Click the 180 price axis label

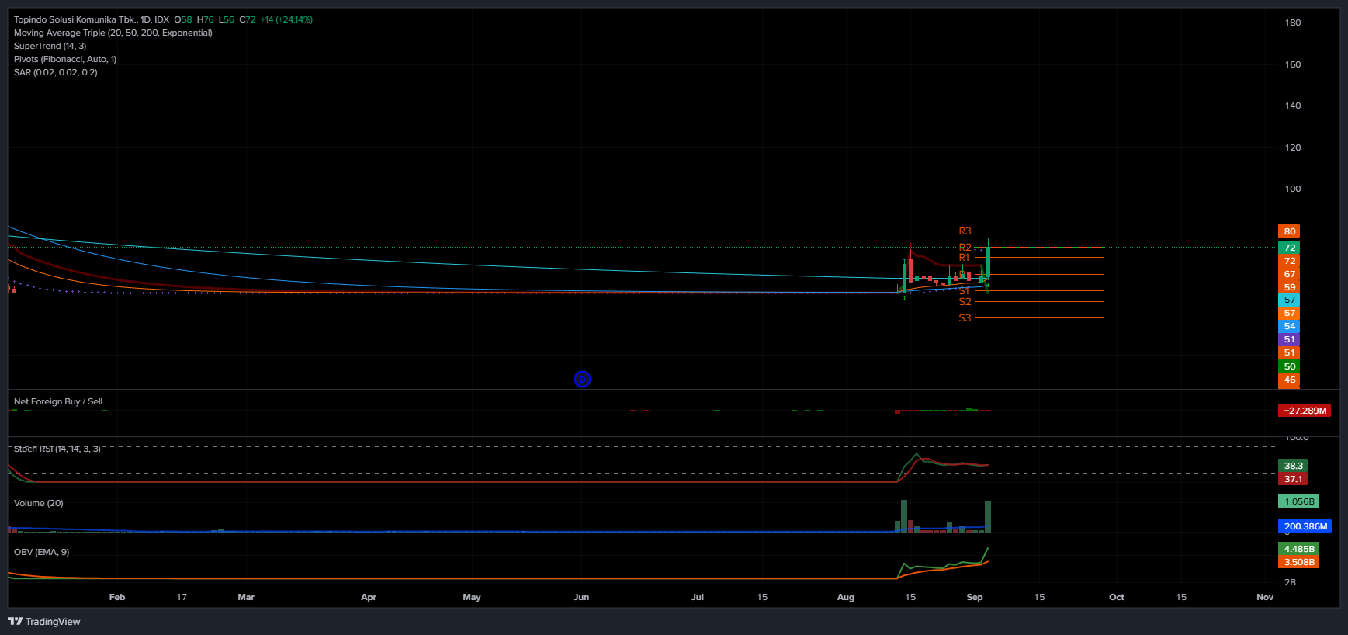point(1293,23)
